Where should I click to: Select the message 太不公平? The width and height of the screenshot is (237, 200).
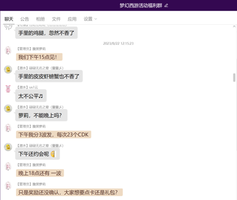(x=31, y=96)
